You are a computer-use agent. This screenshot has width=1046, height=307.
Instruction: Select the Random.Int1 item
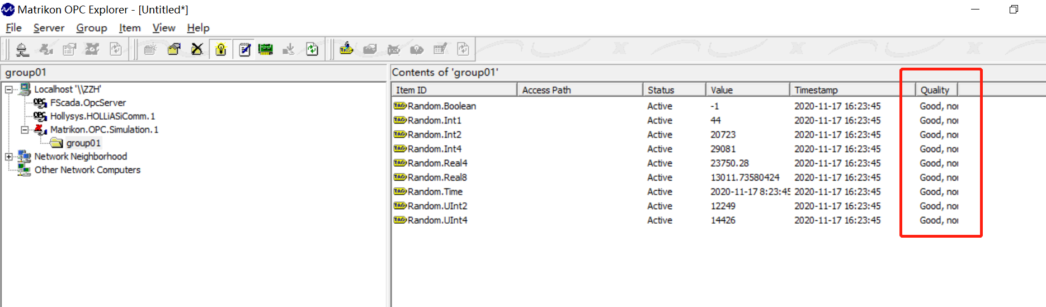[x=435, y=120]
